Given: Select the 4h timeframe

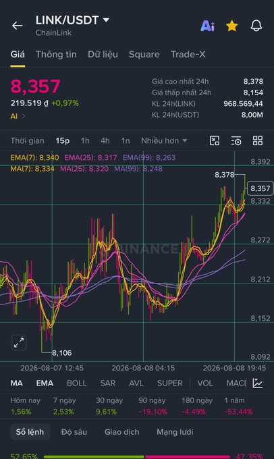Looking at the screenshot, I should pyautogui.click(x=105, y=141).
